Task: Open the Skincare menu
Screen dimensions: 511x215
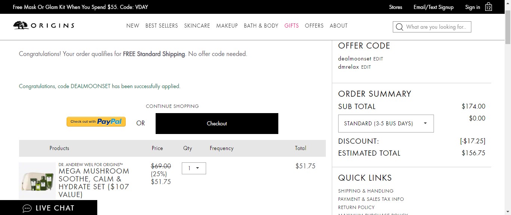Action: tap(197, 26)
